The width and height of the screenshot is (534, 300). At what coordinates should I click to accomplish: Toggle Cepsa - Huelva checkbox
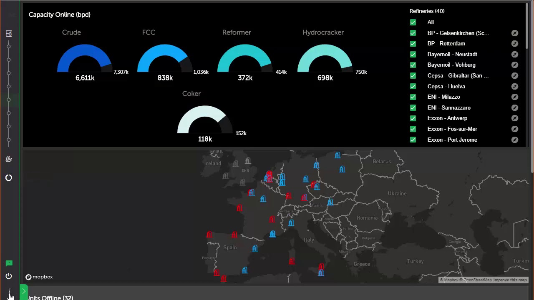[413, 86]
